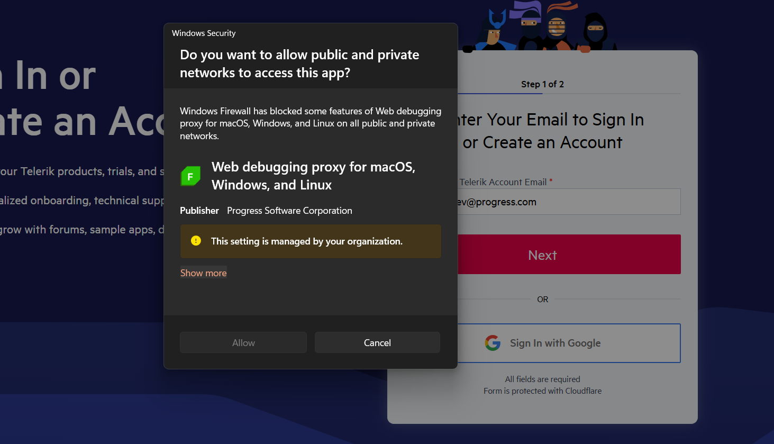774x444 pixels.
Task: Click the Form is protected with Cloudflare text
Action: tap(542, 391)
